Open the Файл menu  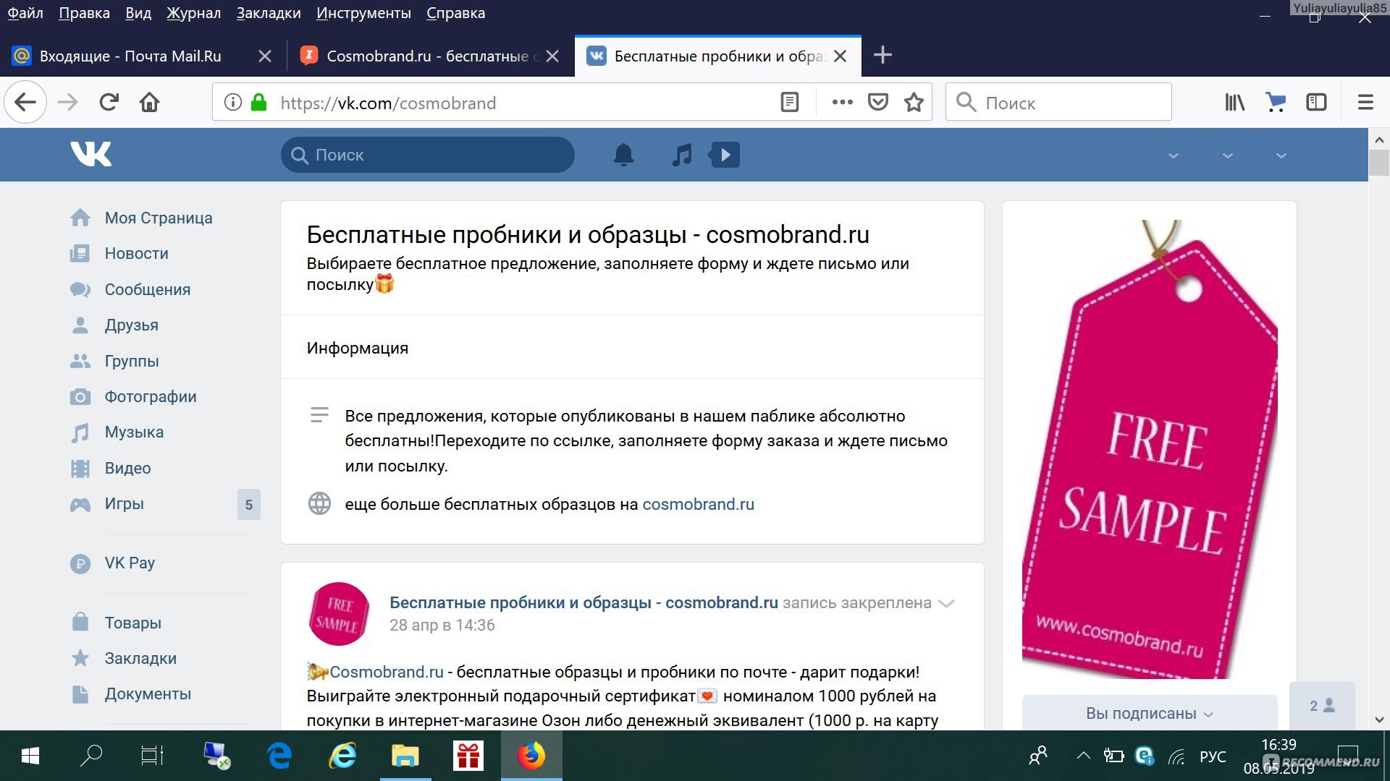tap(25, 13)
